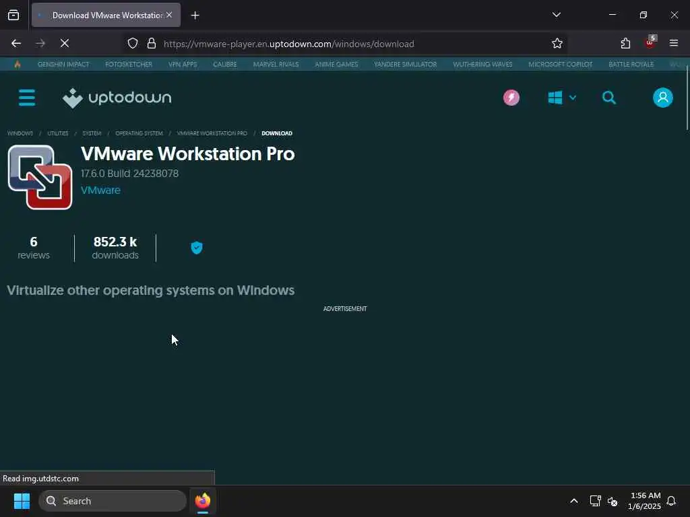Click the blue security shield badge

pos(197,248)
